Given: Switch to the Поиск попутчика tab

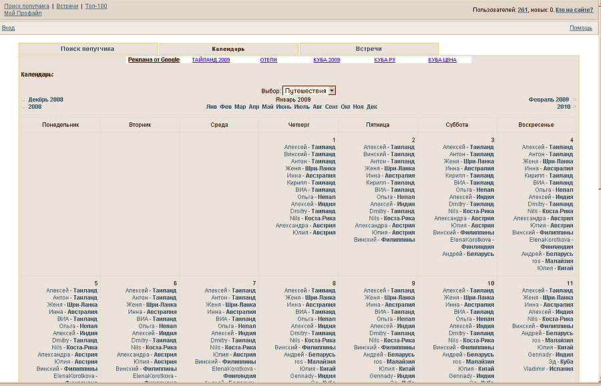Looking at the screenshot, I should (87, 49).
